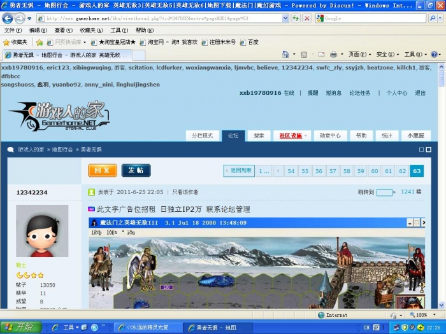
Task: Open the 淘宝网 bookmark
Action: point(169,43)
